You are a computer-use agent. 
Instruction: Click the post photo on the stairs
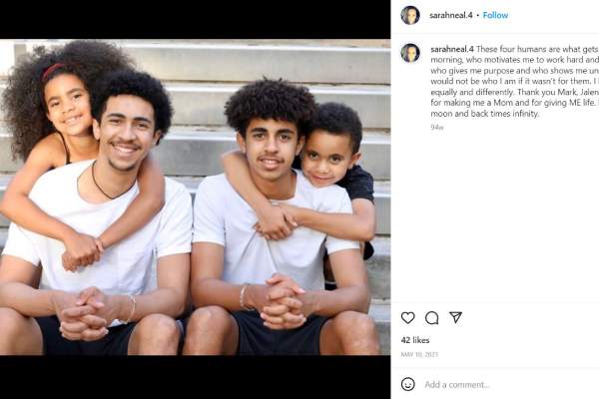[x=196, y=198]
